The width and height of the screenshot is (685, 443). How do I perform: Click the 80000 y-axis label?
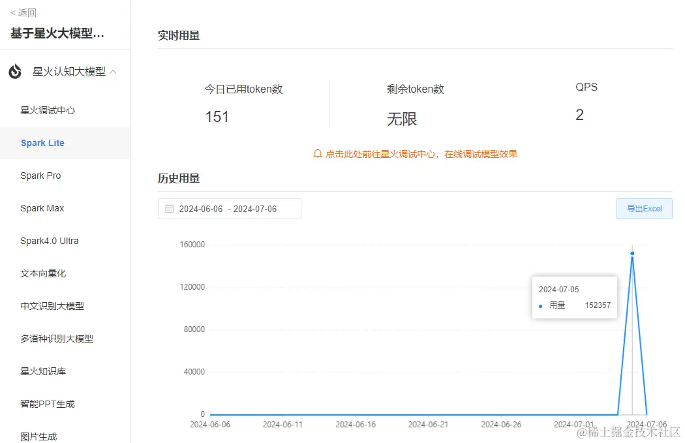[194, 329]
